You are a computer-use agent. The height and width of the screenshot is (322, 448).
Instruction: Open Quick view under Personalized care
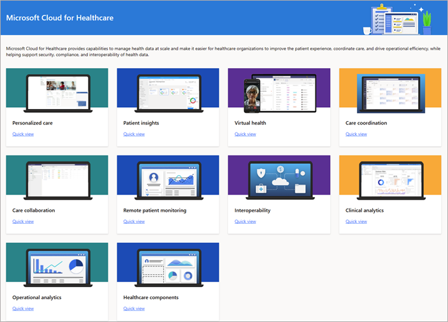[23, 134]
